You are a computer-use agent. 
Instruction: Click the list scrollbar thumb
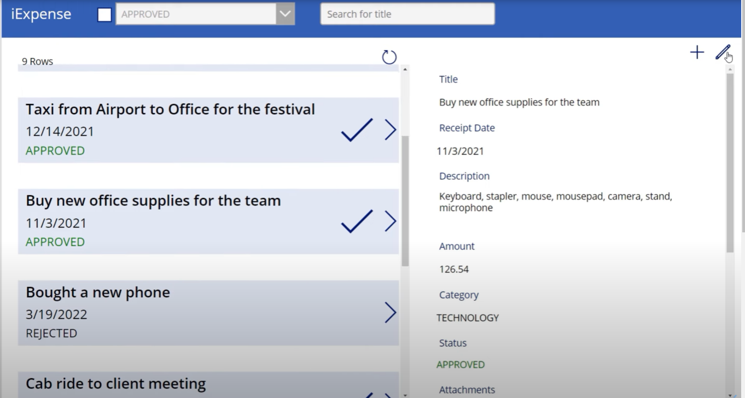[405, 201]
